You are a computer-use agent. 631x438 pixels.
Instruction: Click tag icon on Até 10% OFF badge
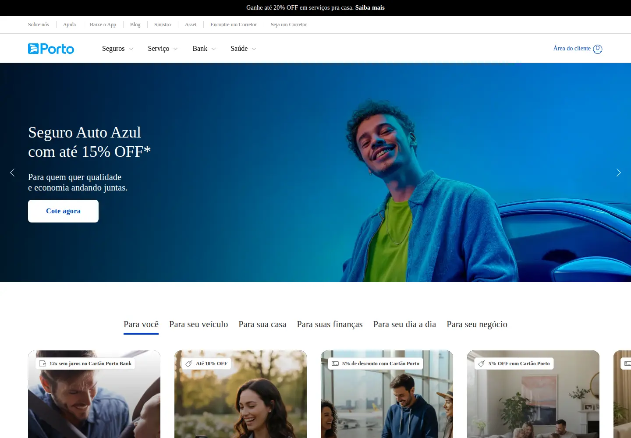(x=189, y=364)
